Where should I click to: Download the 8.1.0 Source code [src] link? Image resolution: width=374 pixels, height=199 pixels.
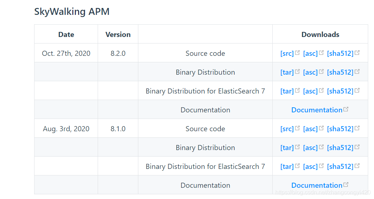287,129
